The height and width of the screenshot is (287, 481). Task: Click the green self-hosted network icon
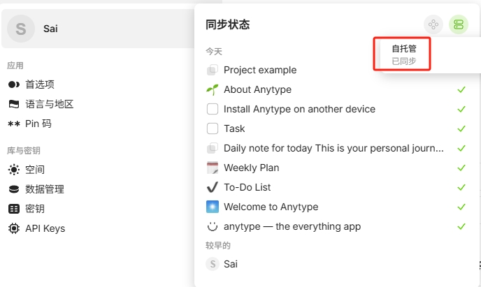[x=459, y=24]
